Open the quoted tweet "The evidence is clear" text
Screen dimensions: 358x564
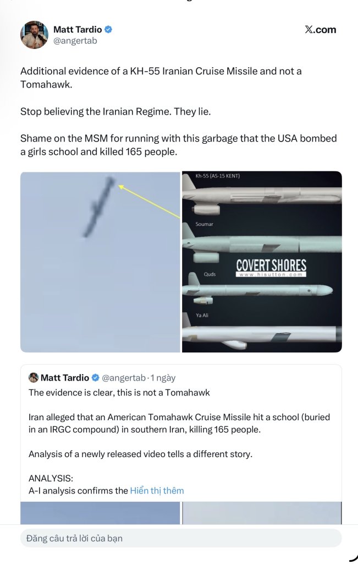click(119, 393)
